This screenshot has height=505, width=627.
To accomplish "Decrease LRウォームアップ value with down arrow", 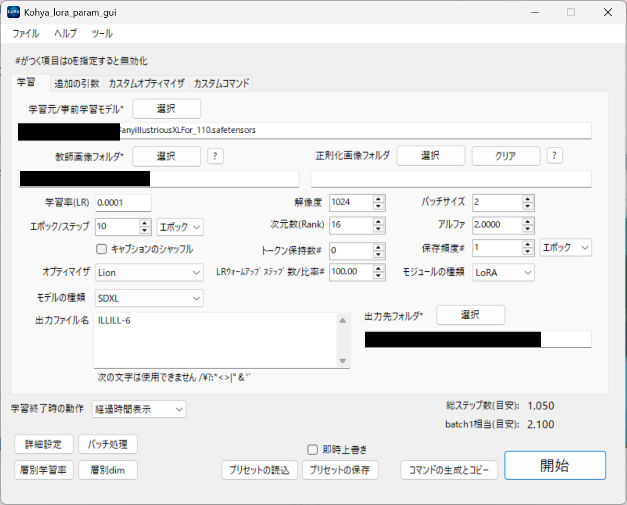I will [x=379, y=275].
